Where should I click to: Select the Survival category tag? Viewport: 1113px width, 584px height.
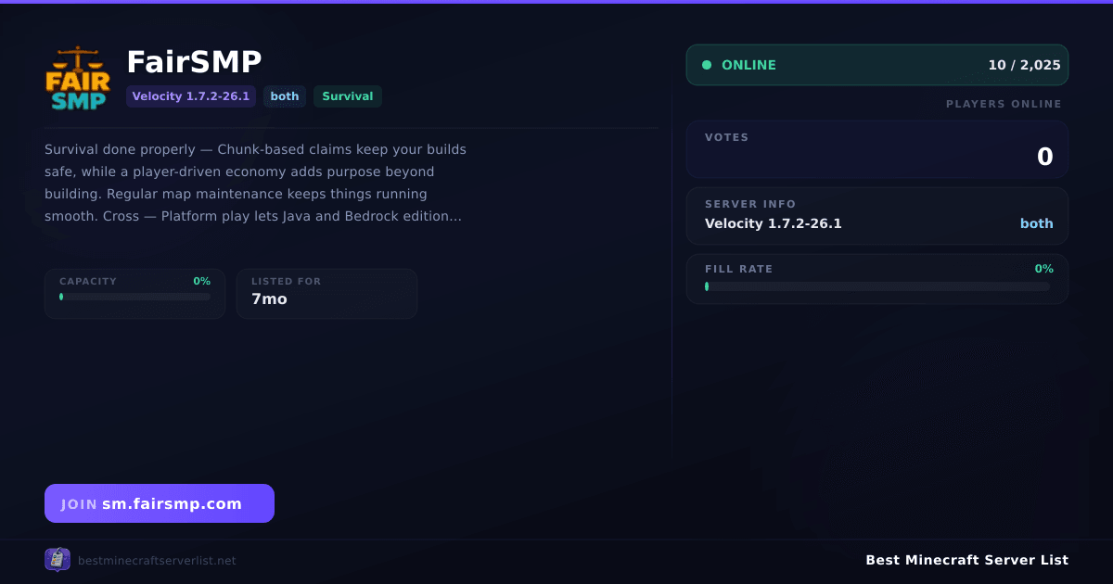(348, 96)
